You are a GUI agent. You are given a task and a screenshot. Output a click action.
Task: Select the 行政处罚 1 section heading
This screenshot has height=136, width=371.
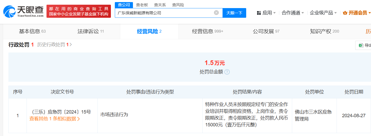coord(21,45)
